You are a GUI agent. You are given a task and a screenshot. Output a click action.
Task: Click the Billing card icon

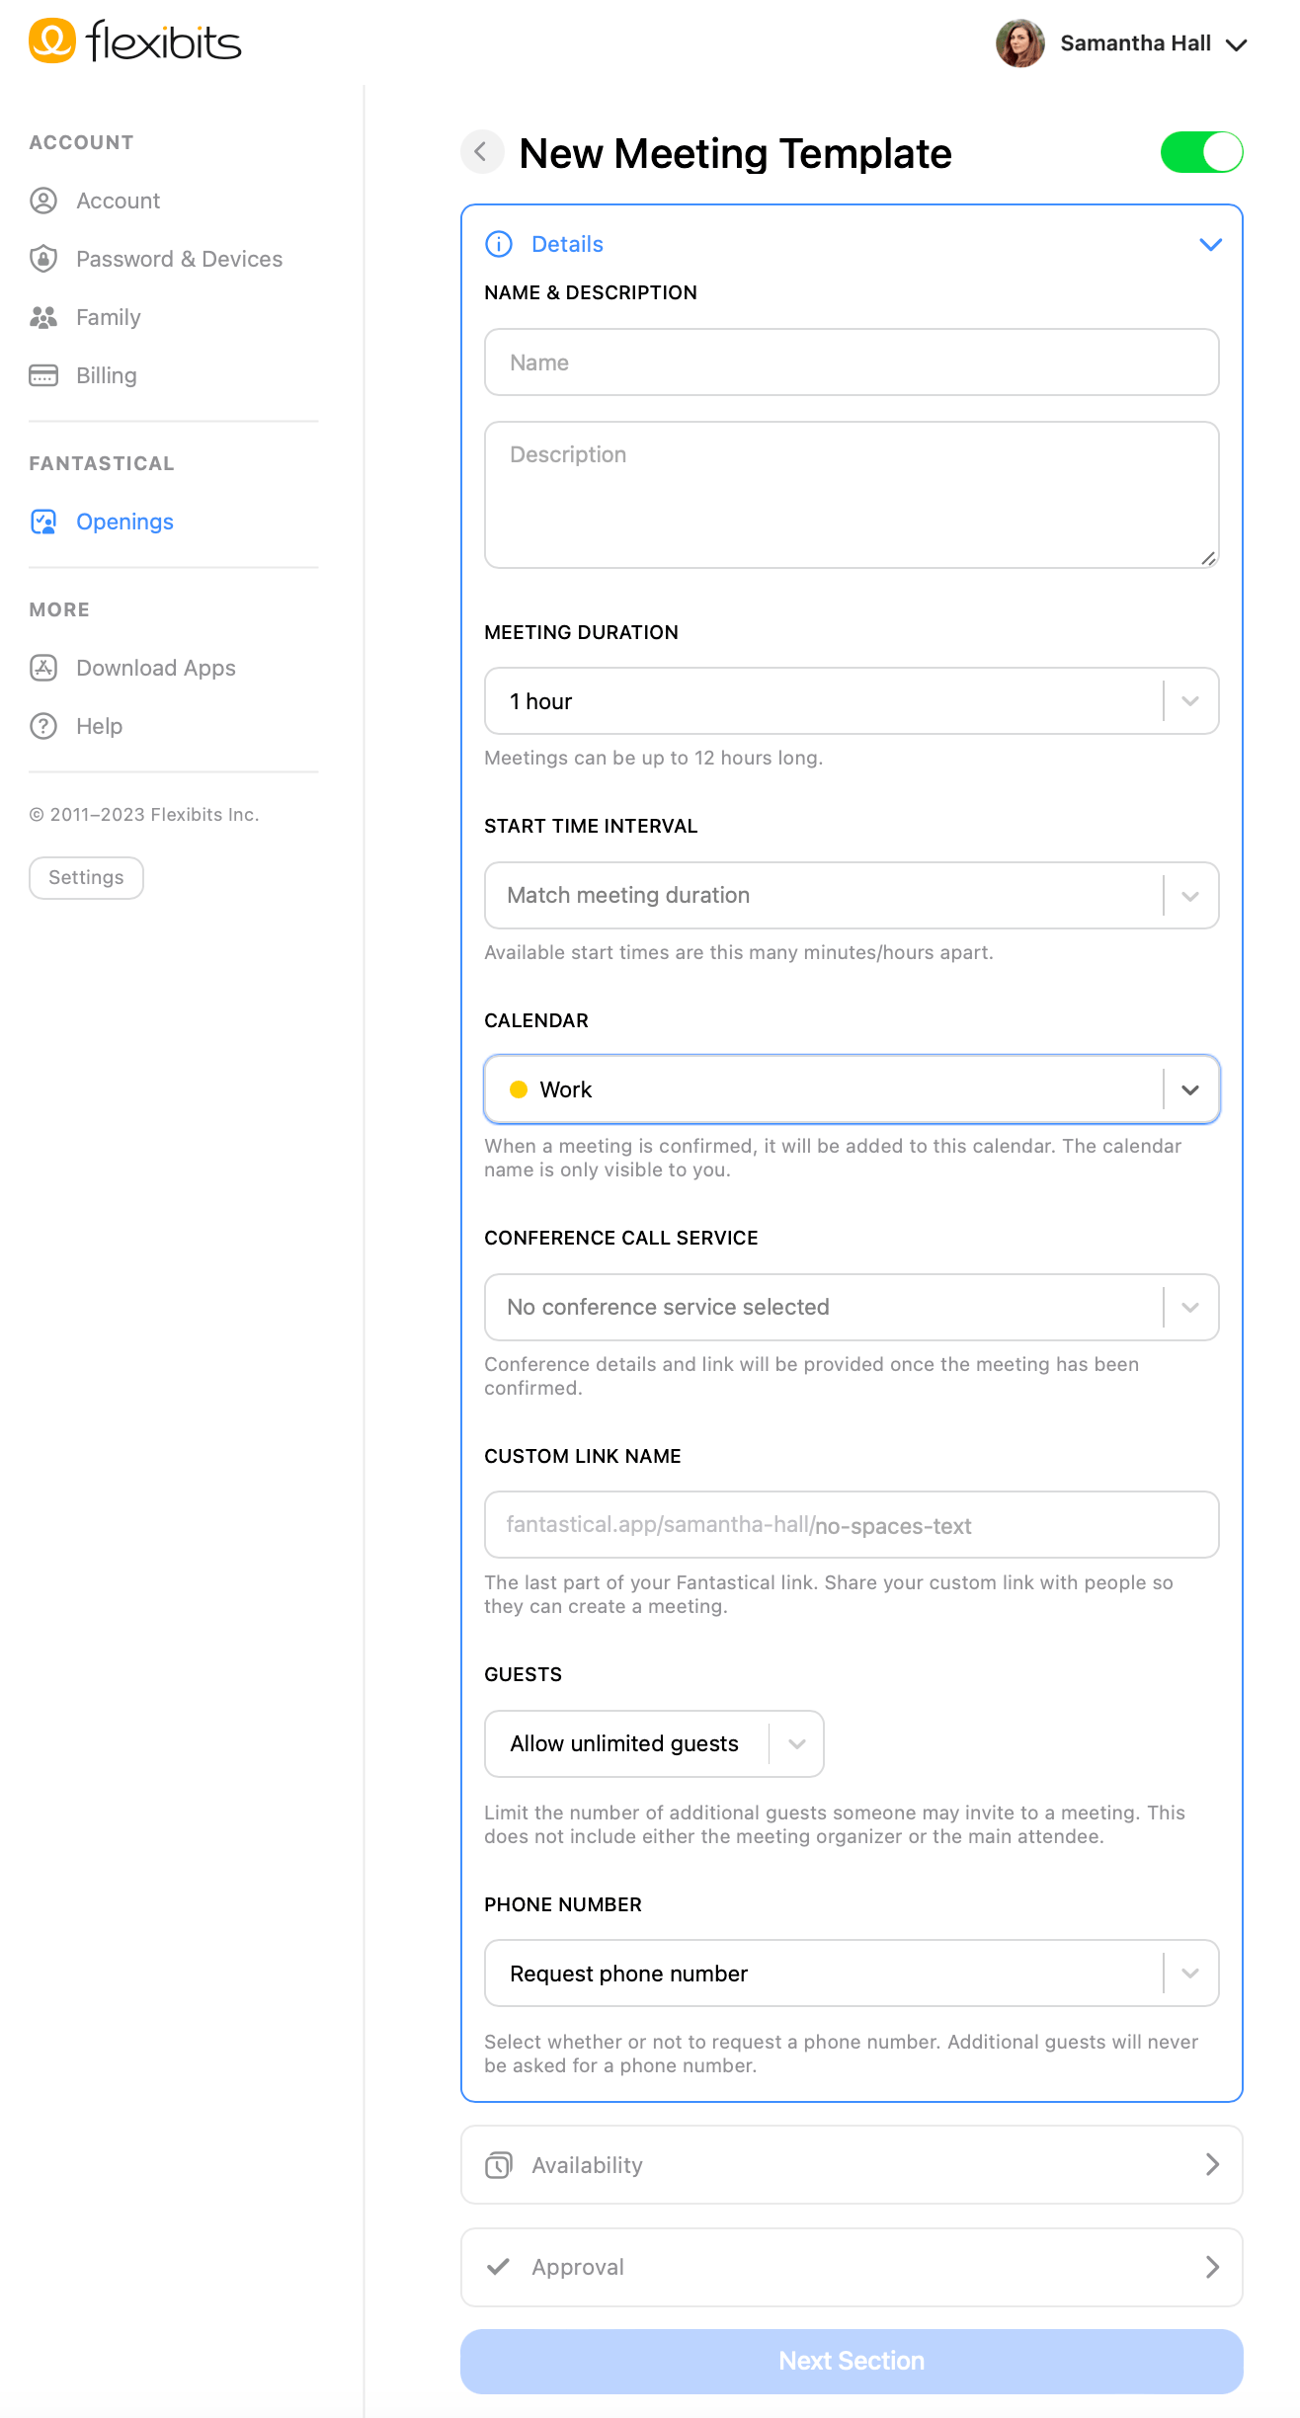click(x=43, y=375)
